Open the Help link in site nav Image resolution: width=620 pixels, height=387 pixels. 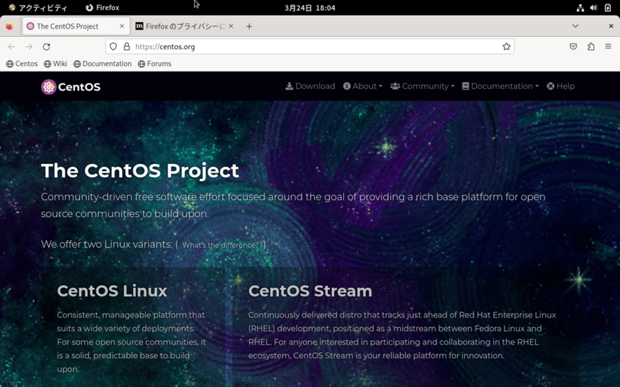pos(561,86)
